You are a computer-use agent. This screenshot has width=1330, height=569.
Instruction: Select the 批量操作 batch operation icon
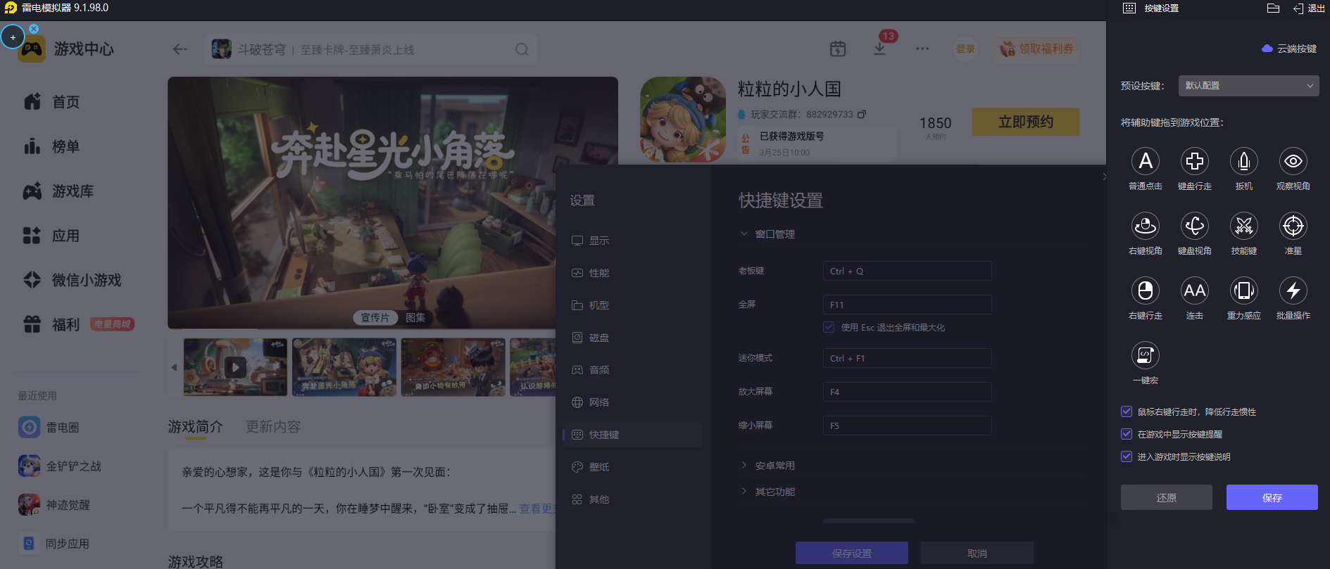[1293, 290]
